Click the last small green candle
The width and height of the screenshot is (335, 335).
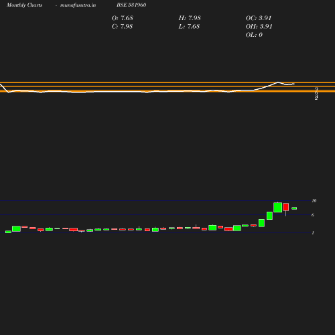point(294,208)
